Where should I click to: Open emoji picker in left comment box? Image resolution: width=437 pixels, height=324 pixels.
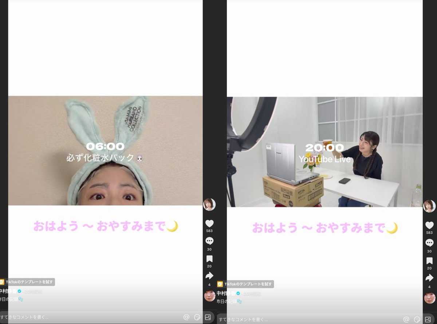[x=197, y=317]
